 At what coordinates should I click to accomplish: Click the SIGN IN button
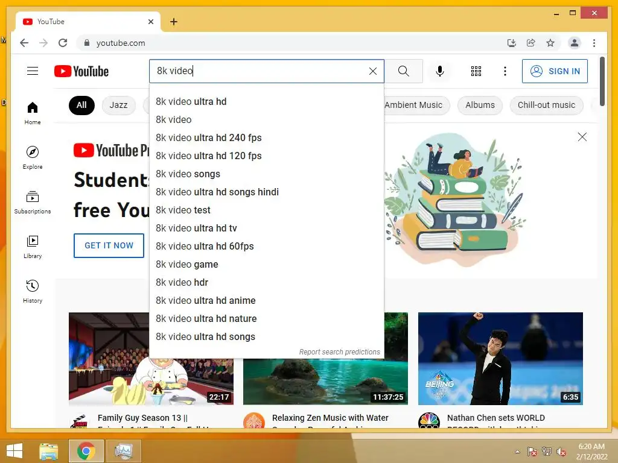pyautogui.click(x=555, y=71)
